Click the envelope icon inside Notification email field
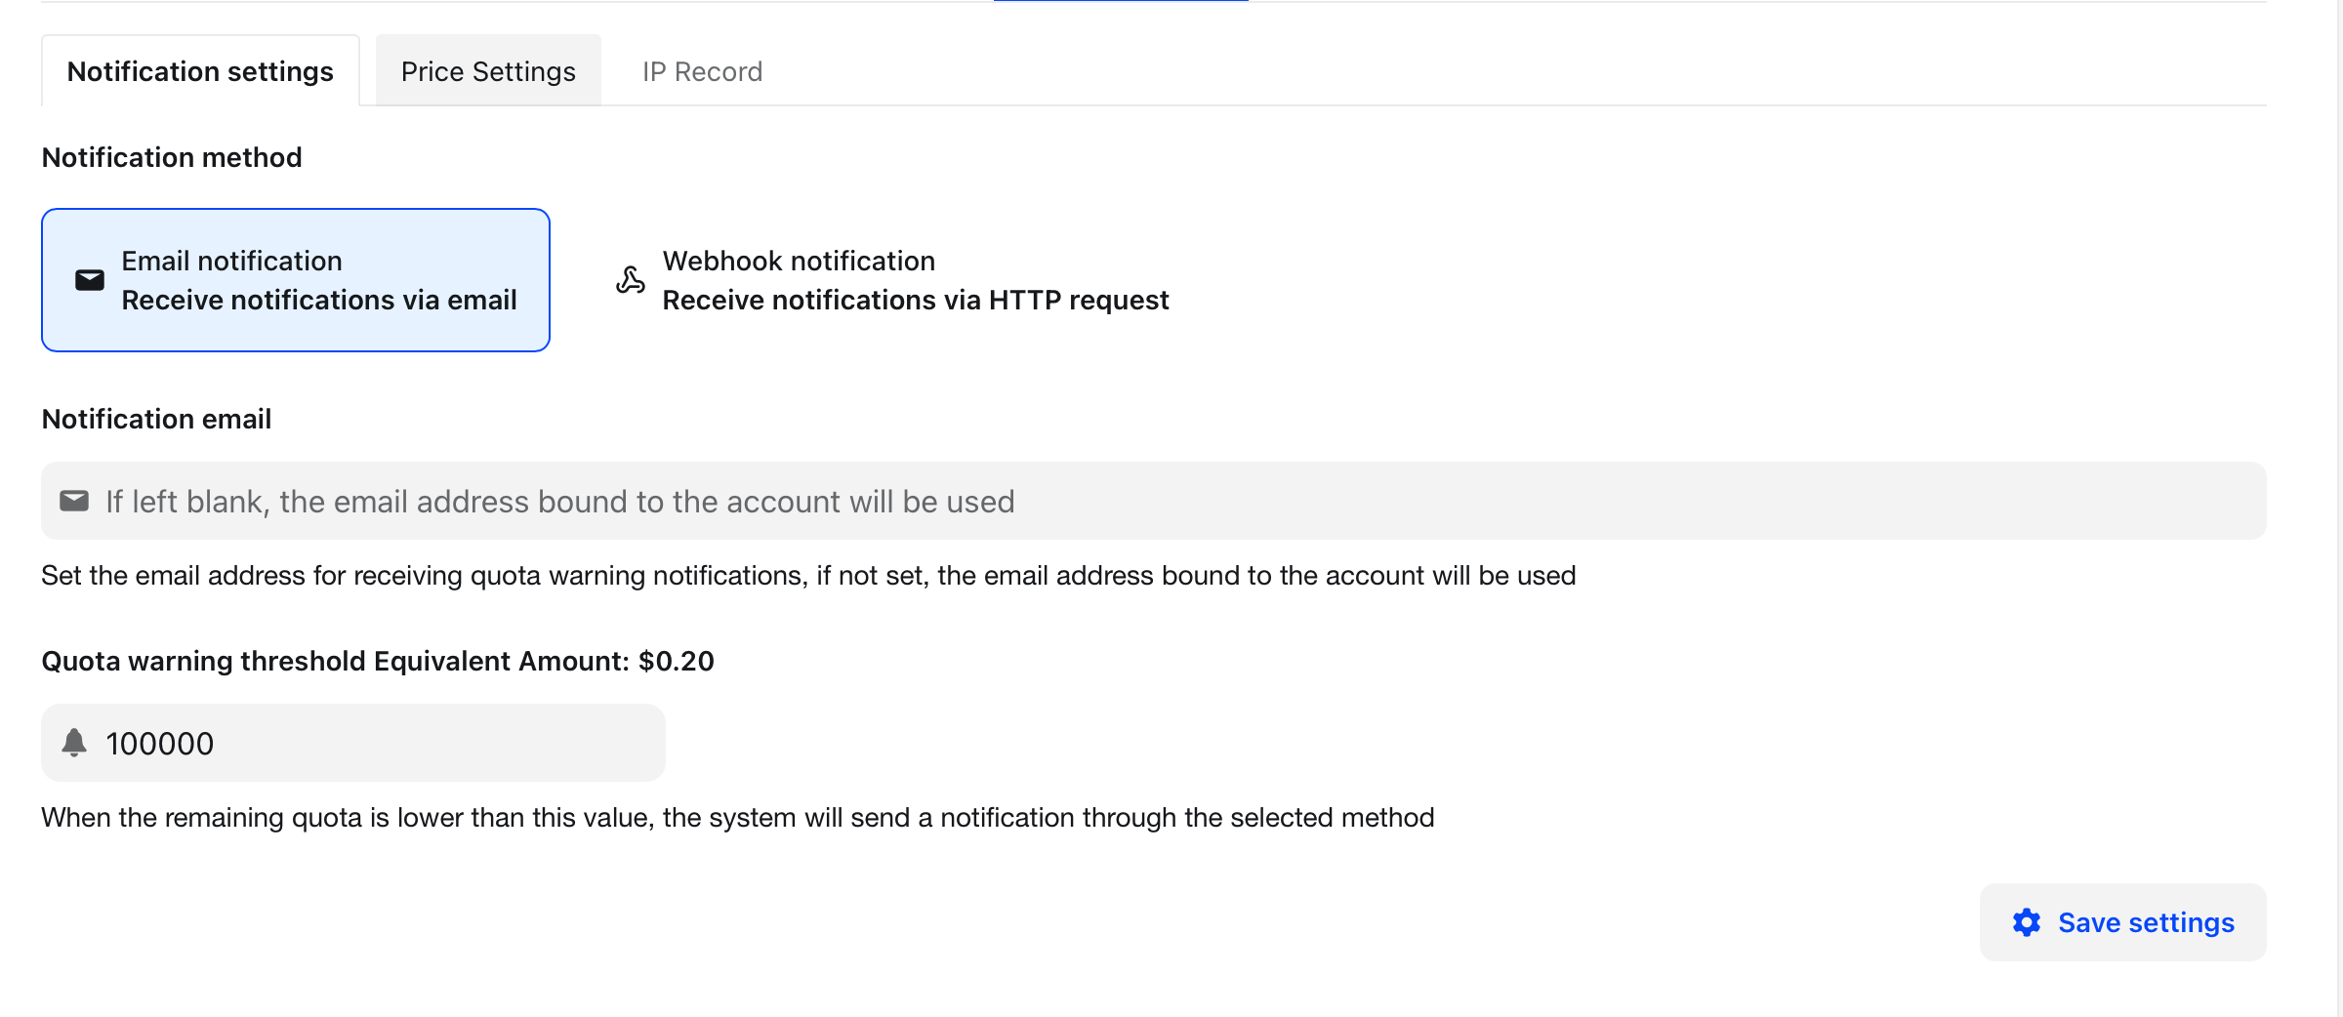The width and height of the screenshot is (2343, 1017). [x=74, y=501]
